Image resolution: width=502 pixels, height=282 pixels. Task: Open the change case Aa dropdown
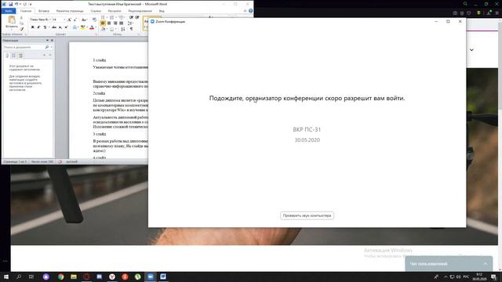click(x=84, y=20)
